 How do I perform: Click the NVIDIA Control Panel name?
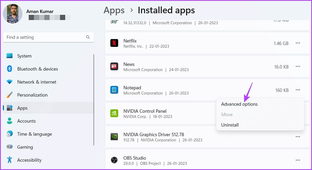point(145,111)
